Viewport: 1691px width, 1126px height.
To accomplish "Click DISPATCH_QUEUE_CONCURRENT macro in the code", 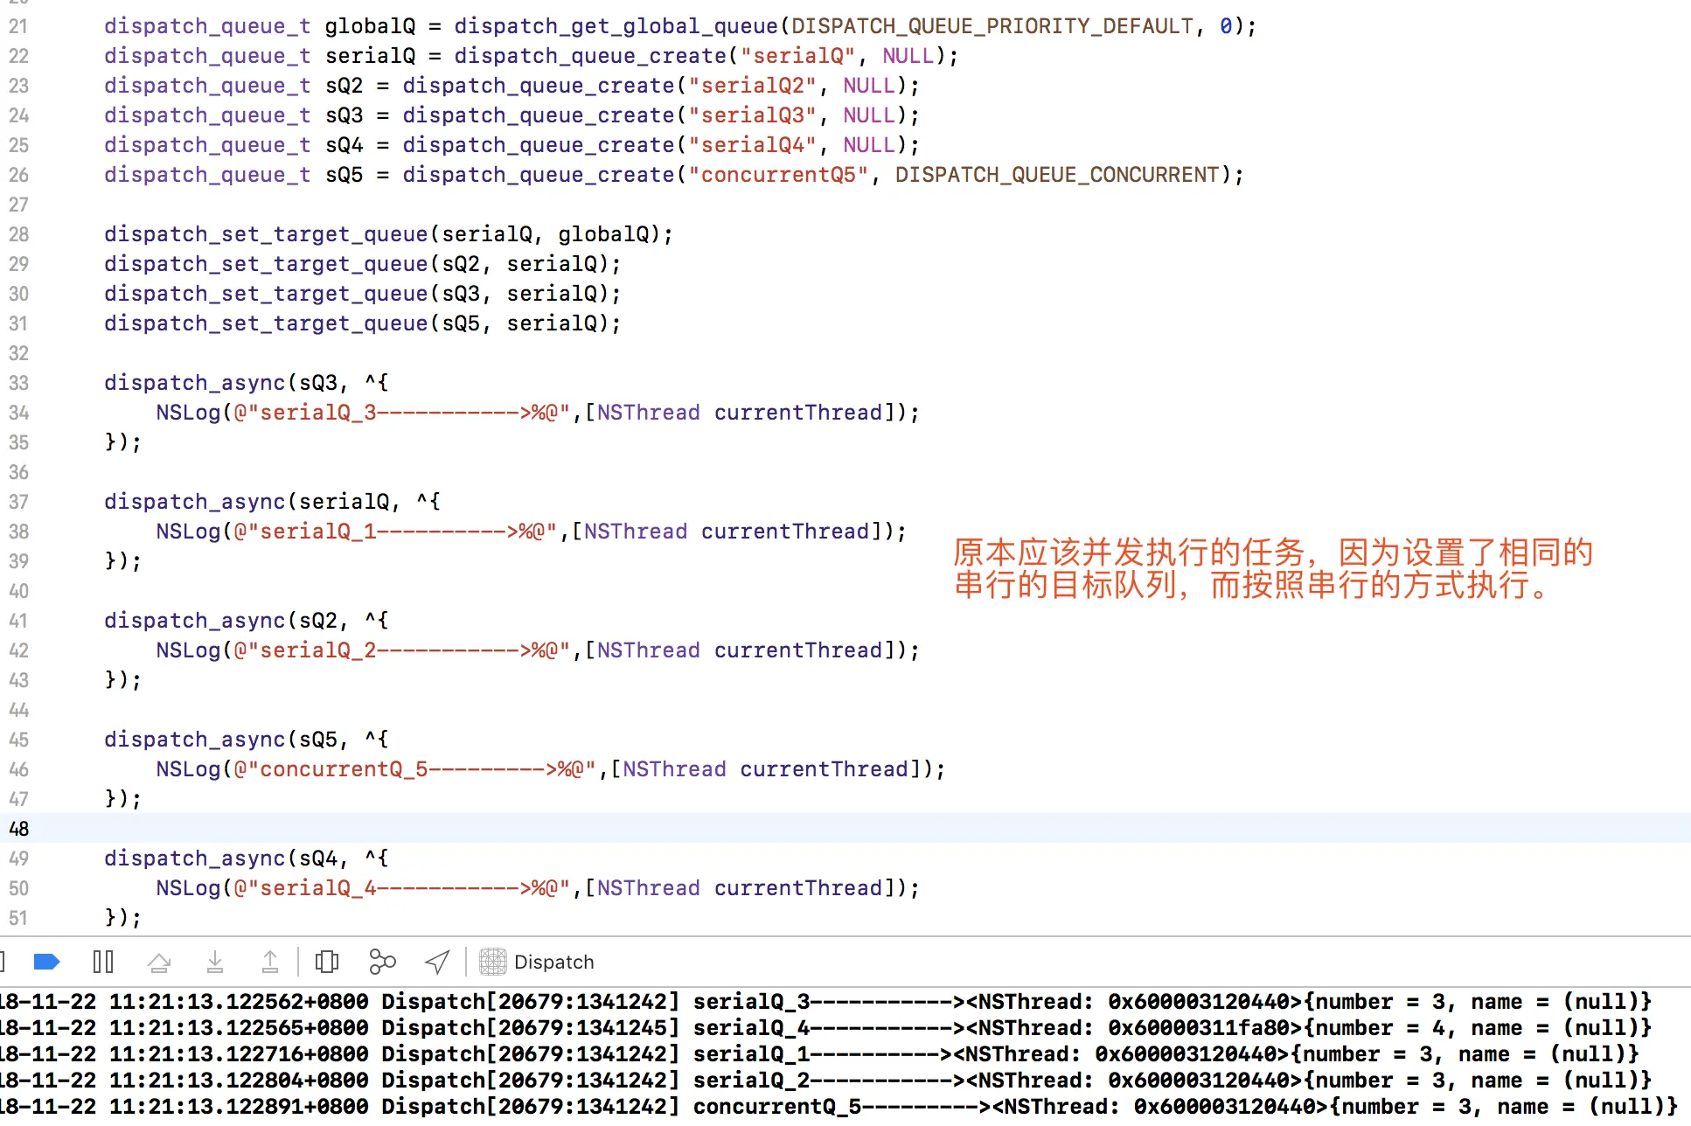I will 1056,175.
